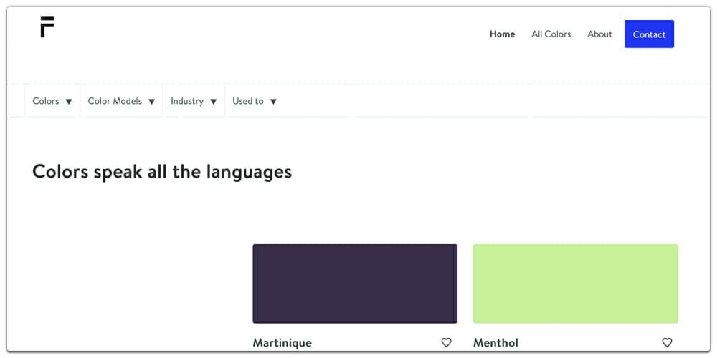
Task: Click the triangle arrow beside Used to
Action: [x=273, y=102]
